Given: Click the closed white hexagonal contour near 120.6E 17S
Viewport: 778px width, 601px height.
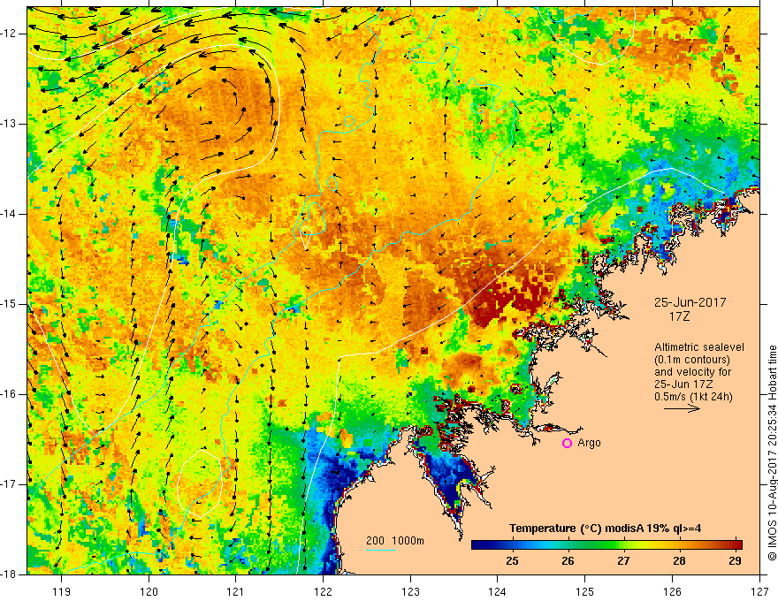Looking at the screenshot, I should click(200, 483).
